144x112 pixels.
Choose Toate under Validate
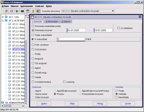coord(117,91)
